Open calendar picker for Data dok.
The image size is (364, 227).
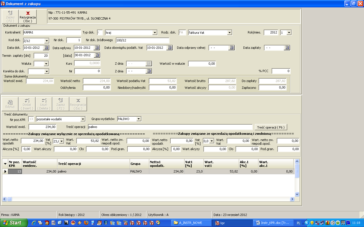pyautogui.click(x=46, y=48)
